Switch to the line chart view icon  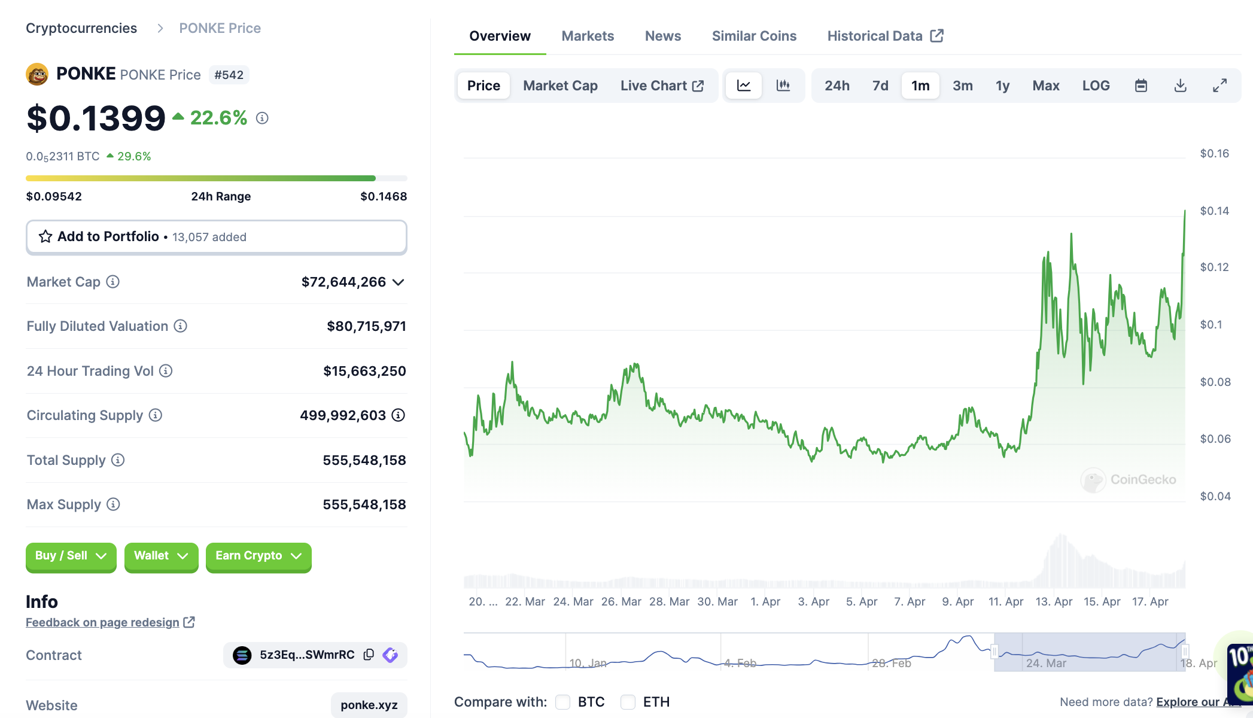click(744, 86)
